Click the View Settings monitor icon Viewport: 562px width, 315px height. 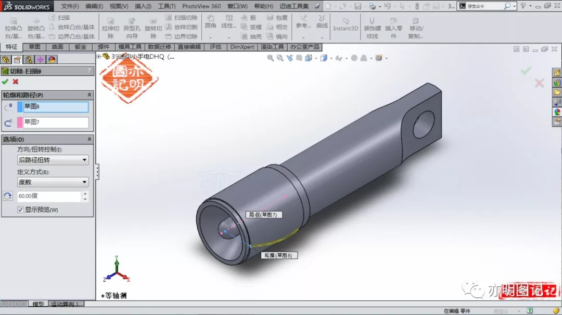coord(379,58)
